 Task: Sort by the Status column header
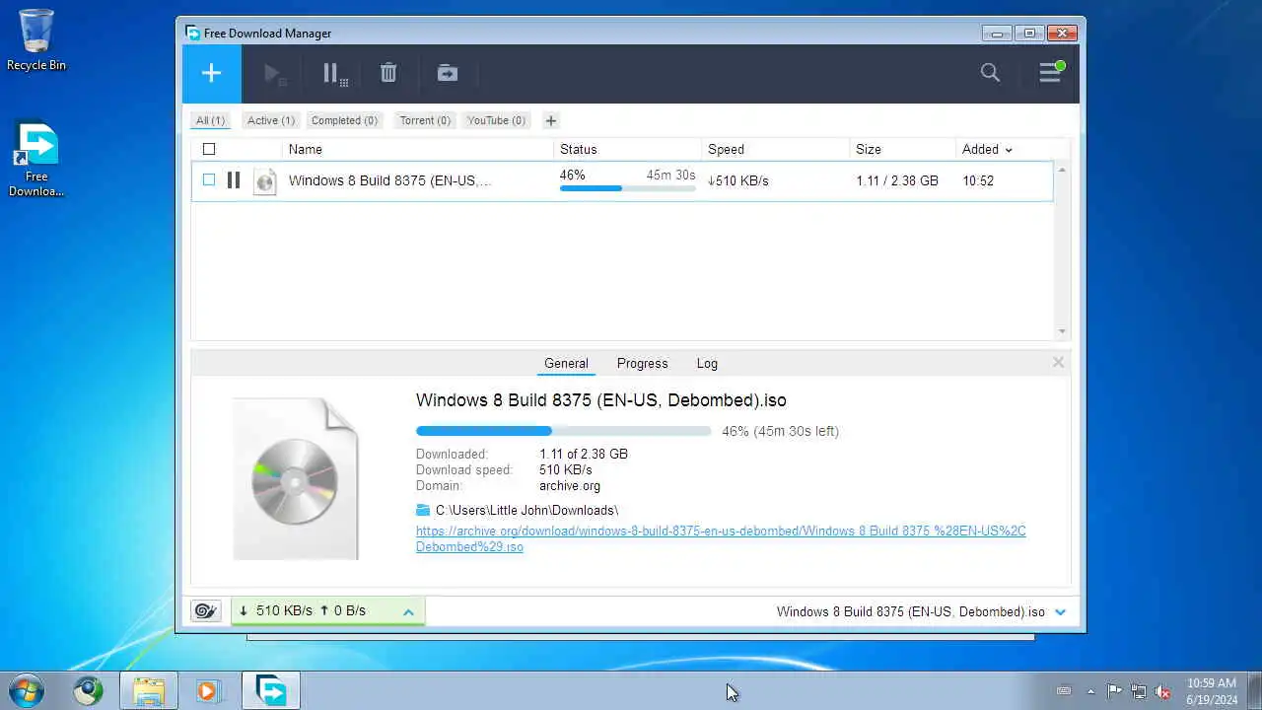click(579, 149)
